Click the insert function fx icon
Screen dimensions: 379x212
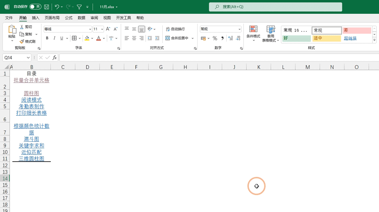tap(54, 58)
